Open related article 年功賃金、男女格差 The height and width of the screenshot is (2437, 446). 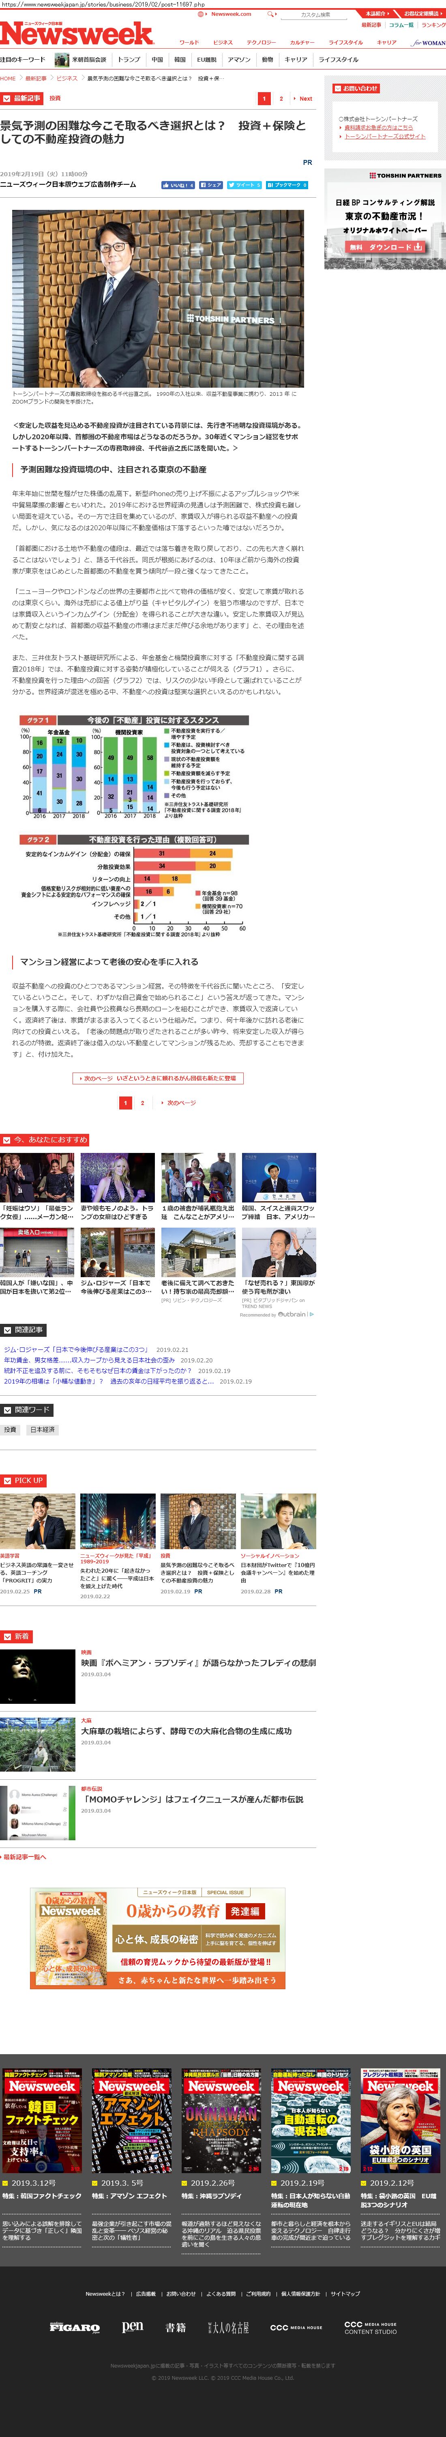pyautogui.click(x=89, y=1360)
